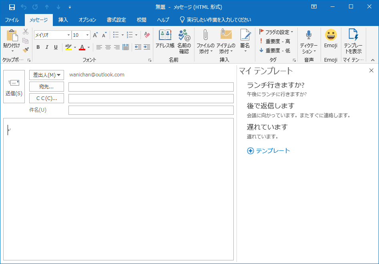Expand numbered list style dropdown arrow
Image resolution: width=379 pixels, height=264 pixels.
136,35
